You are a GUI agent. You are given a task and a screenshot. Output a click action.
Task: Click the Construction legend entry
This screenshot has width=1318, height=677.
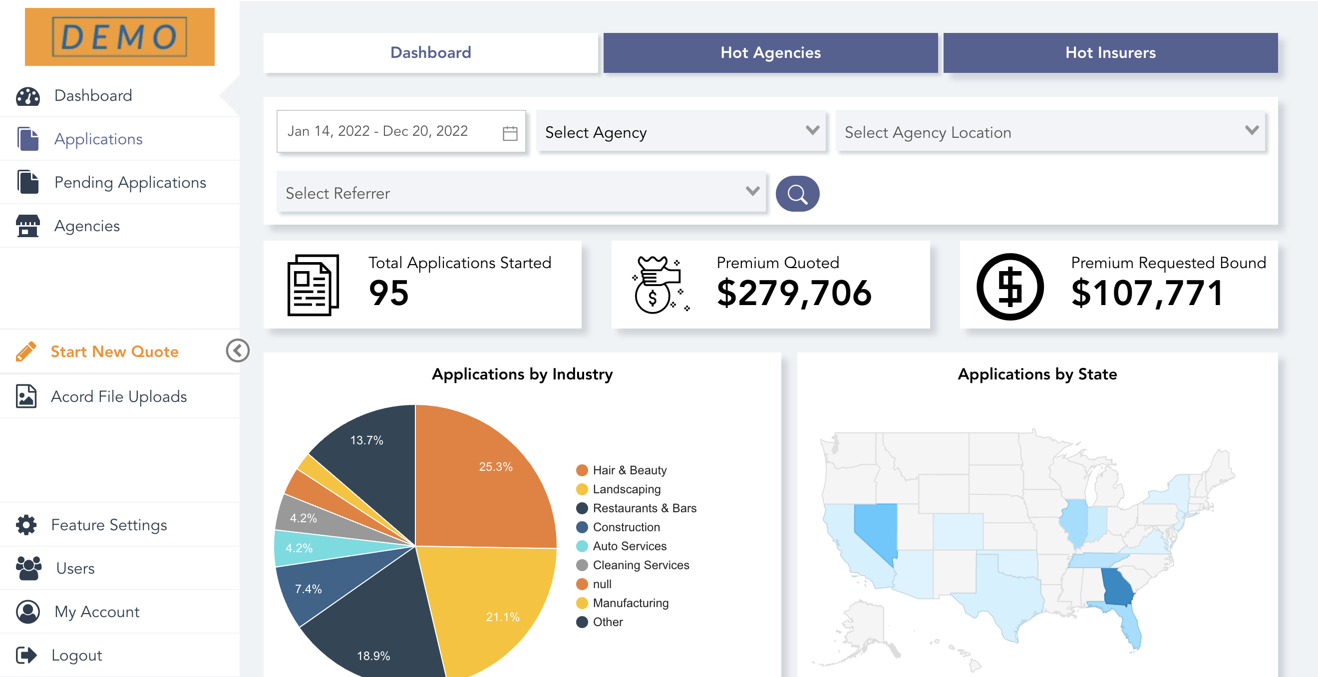(x=618, y=527)
